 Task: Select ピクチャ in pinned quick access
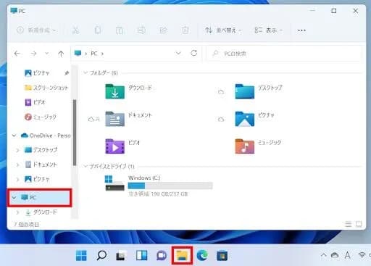tap(41, 72)
